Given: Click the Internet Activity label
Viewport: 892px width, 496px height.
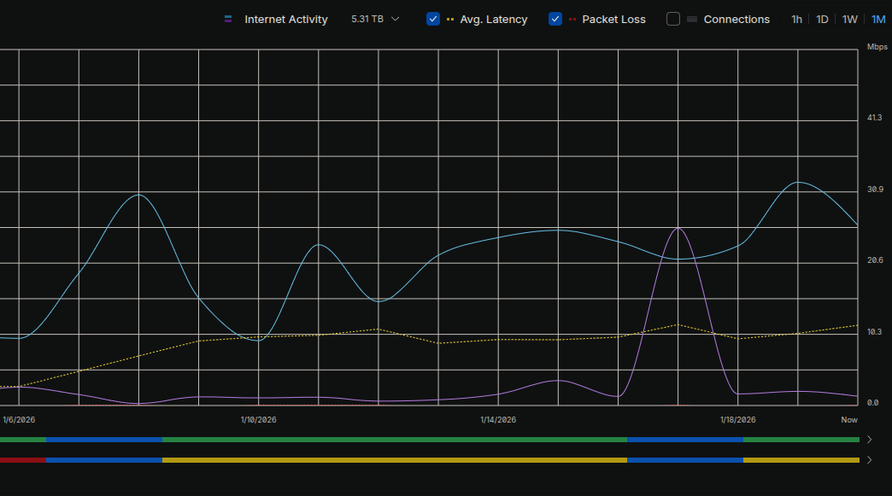Looking at the screenshot, I should pyautogui.click(x=285, y=19).
